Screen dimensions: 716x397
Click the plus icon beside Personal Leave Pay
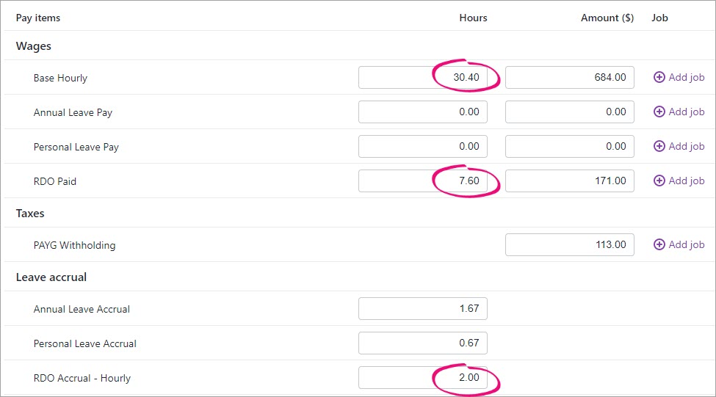(x=659, y=146)
